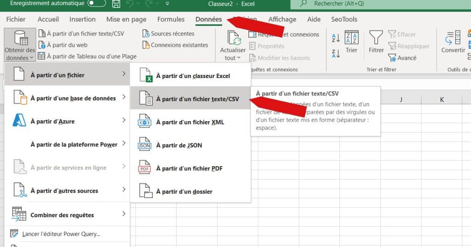This screenshot has width=471, height=247.
Task: Select column J header
Action: coord(401,100)
